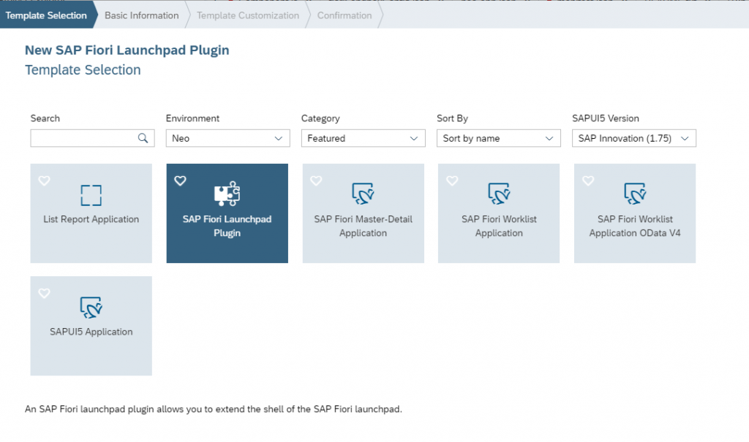This screenshot has height=442, width=749.
Task: Click the Worklist OData V4 template icon
Action: tap(635, 194)
